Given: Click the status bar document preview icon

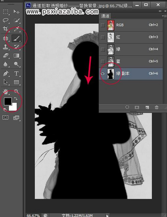Looking at the screenshot, I should pyautogui.click(x=45, y=215).
